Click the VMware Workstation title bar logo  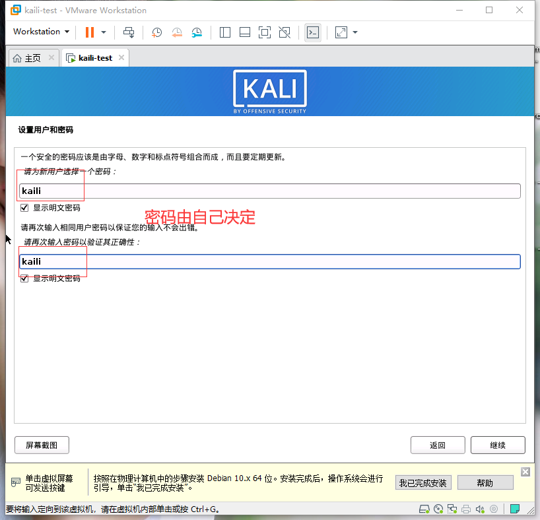pos(16,10)
